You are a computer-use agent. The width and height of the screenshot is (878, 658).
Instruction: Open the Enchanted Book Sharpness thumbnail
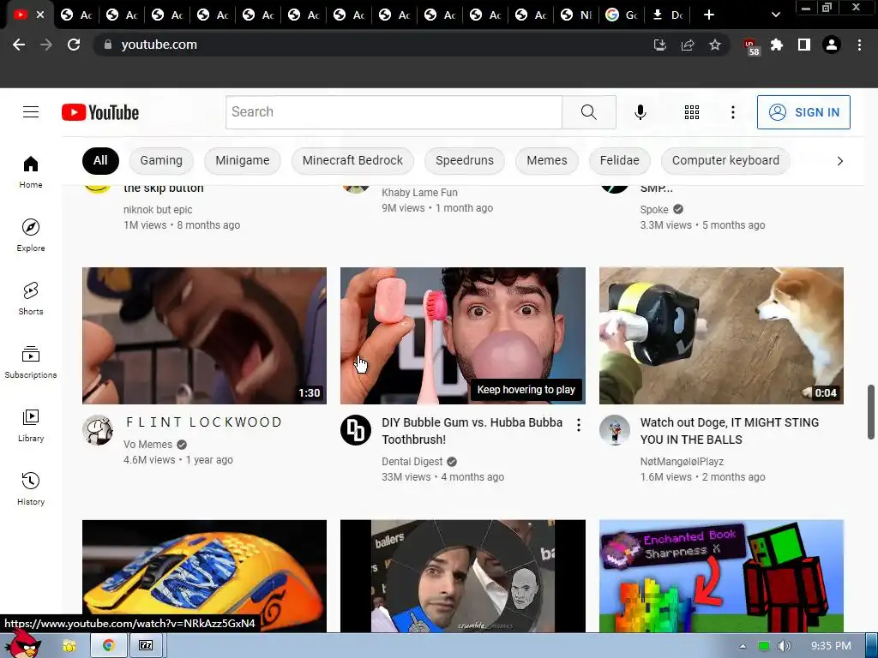(x=721, y=576)
